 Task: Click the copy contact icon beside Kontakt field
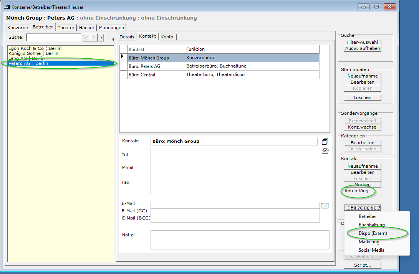coord(325,142)
